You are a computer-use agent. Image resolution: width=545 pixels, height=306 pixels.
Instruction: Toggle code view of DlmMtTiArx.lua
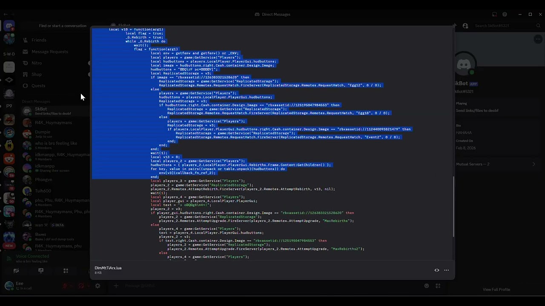[x=437, y=270]
